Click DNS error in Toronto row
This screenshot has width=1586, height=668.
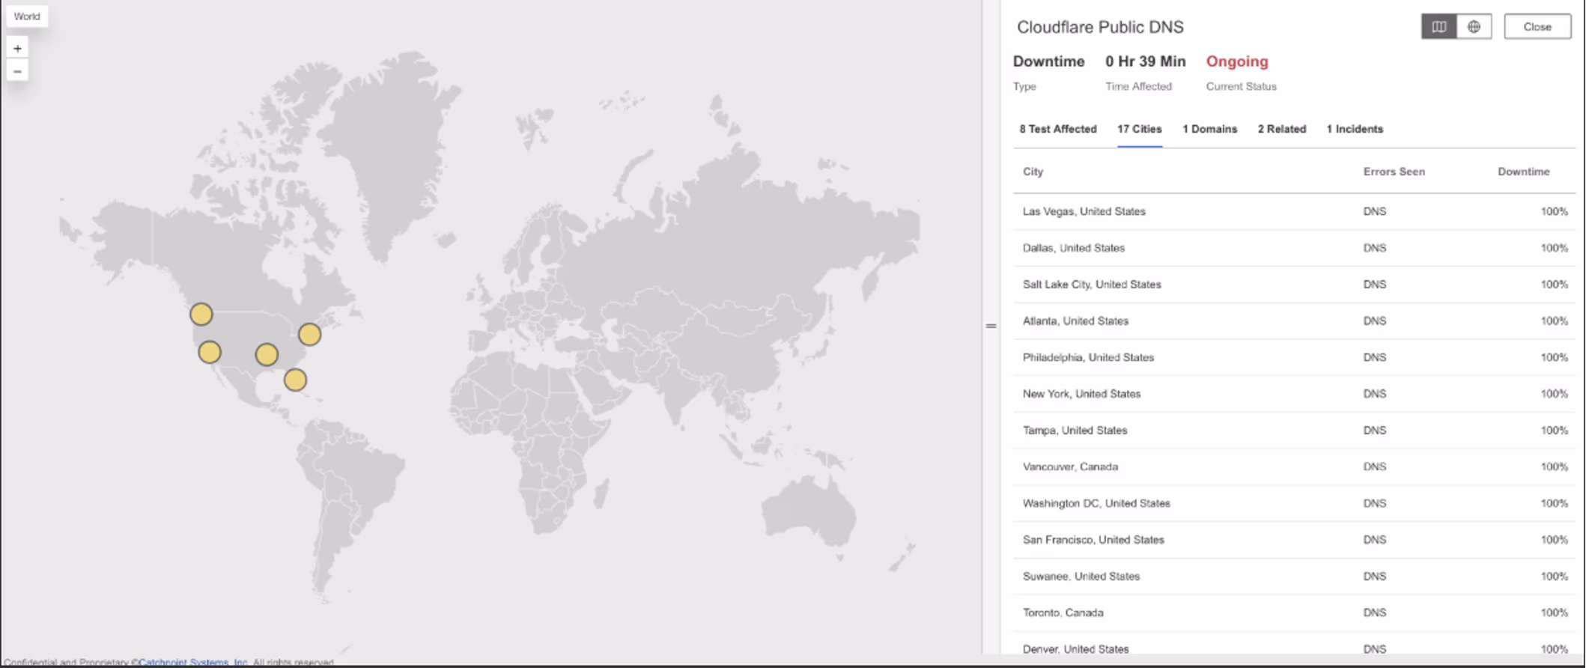tap(1374, 613)
